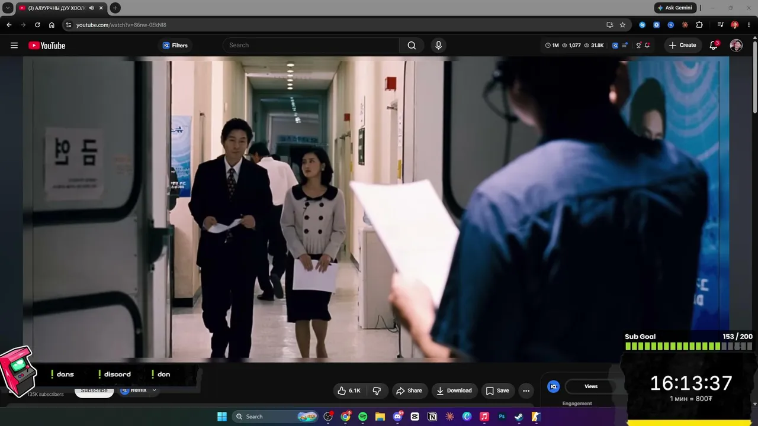Close the YouTube browser tab

[x=101, y=8]
